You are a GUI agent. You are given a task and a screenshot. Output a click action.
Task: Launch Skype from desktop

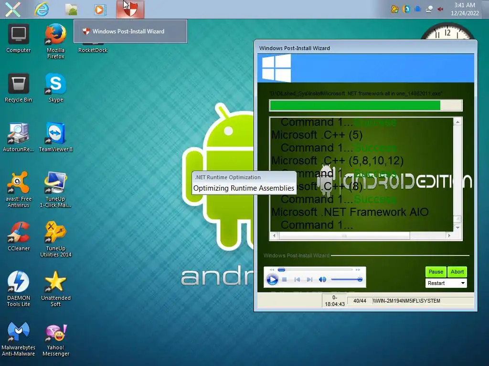pyautogui.click(x=55, y=88)
